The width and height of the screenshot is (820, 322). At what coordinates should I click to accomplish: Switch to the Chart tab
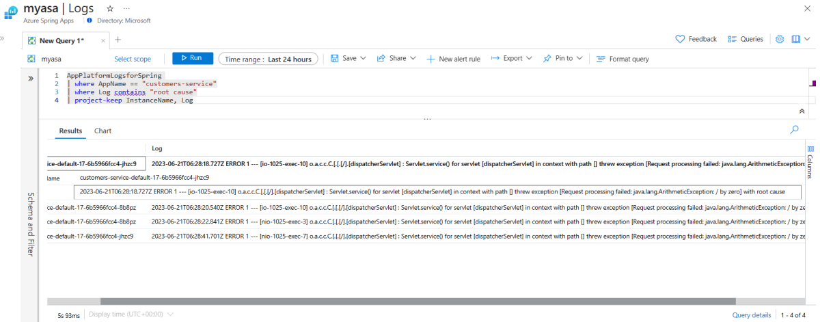point(102,131)
